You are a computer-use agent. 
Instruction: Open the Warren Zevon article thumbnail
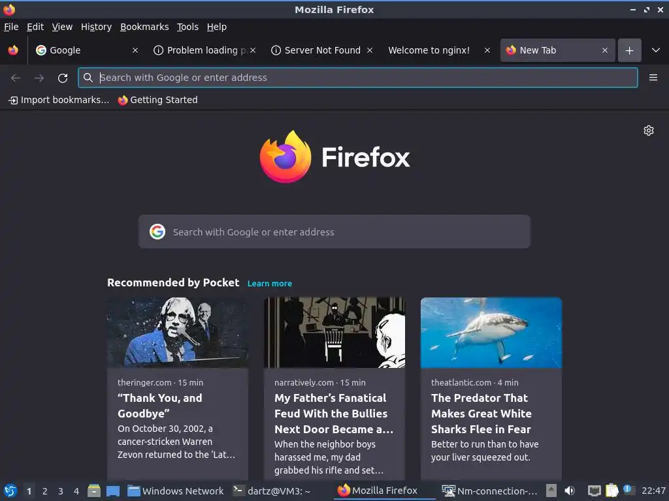point(178,332)
